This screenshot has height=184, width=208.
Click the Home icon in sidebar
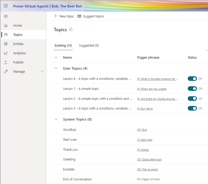coord(6,26)
